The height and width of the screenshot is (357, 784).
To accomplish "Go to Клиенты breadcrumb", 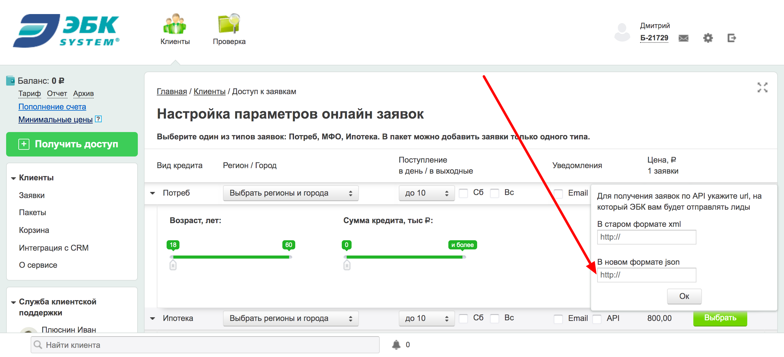I will [x=209, y=91].
